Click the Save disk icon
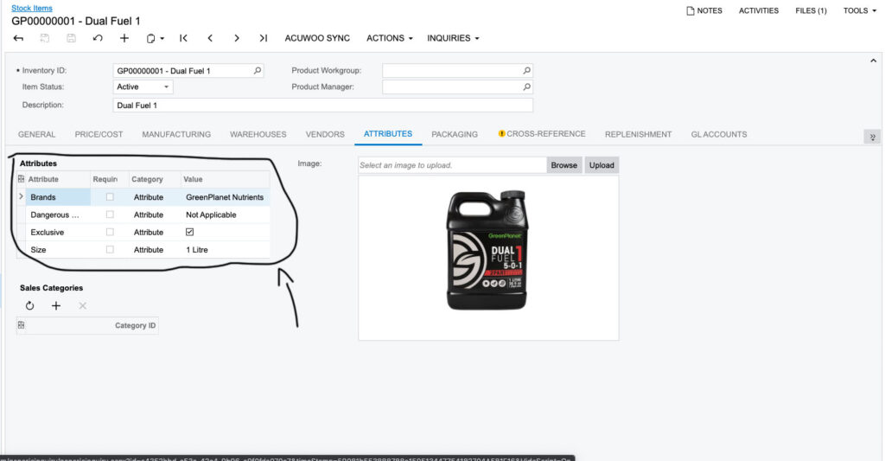This screenshot has width=885, height=461. tap(71, 38)
